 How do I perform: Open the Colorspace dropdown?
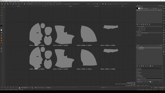tap(151, 33)
